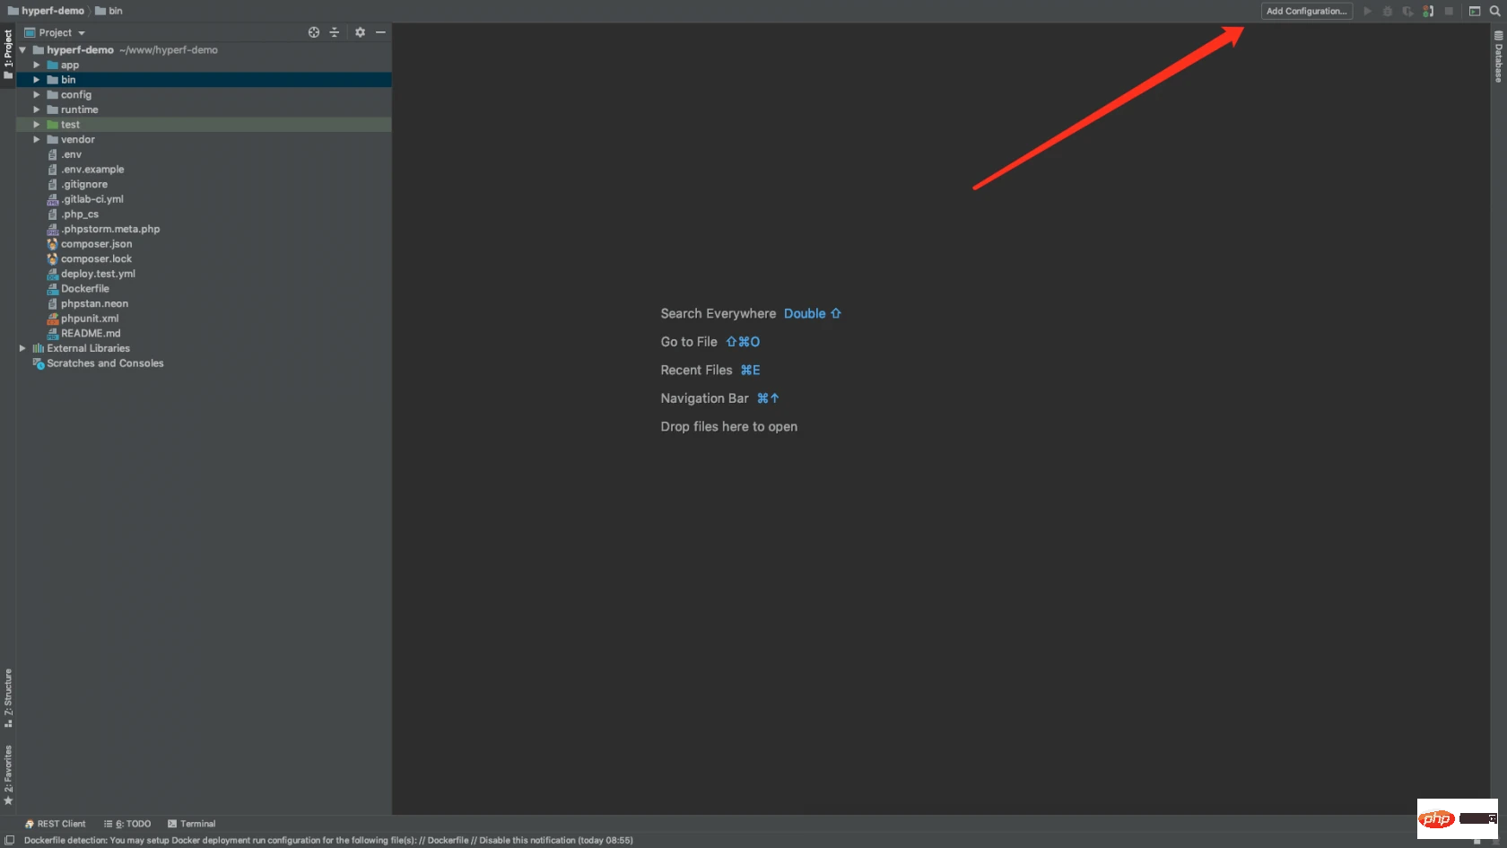This screenshot has height=848, width=1507.
Task: Open the REST Client tab
Action: point(56,824)
